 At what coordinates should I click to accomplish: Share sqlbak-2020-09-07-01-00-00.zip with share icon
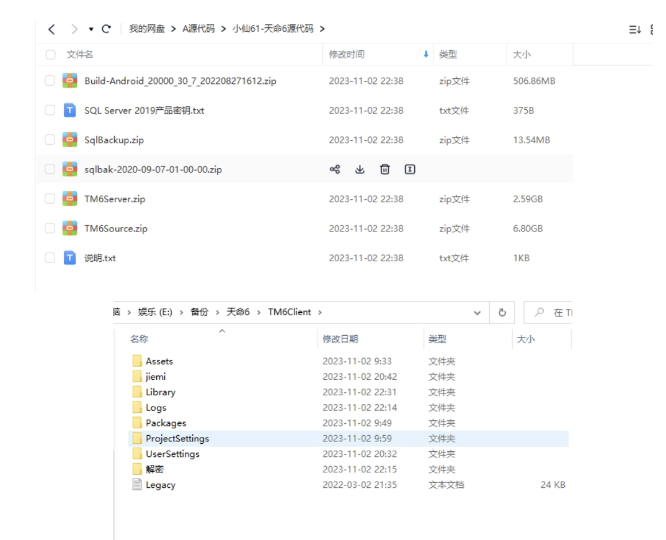[x=335, y=169]
